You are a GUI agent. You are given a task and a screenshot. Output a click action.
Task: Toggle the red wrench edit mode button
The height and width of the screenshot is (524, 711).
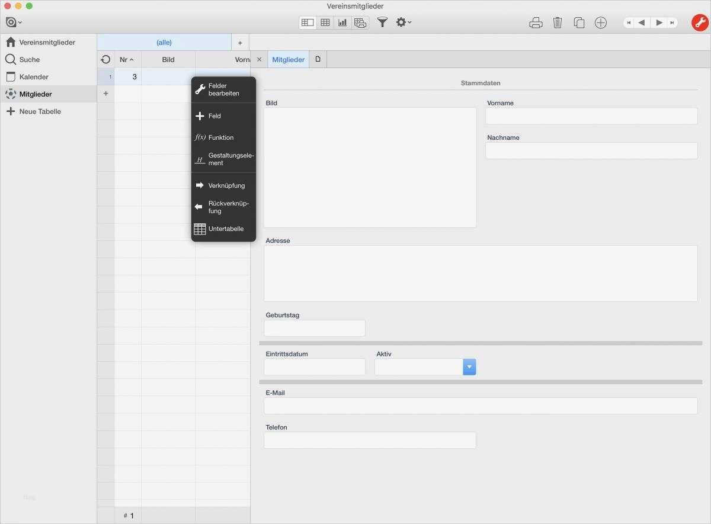point(700,22)
